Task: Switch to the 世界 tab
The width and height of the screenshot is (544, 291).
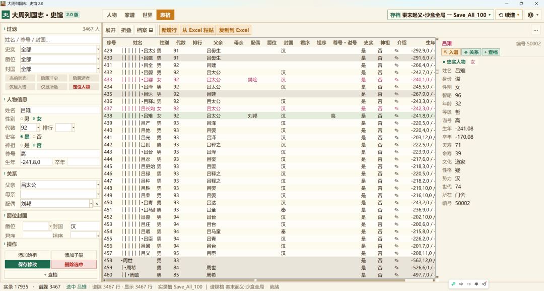Action: pos(148,15)
